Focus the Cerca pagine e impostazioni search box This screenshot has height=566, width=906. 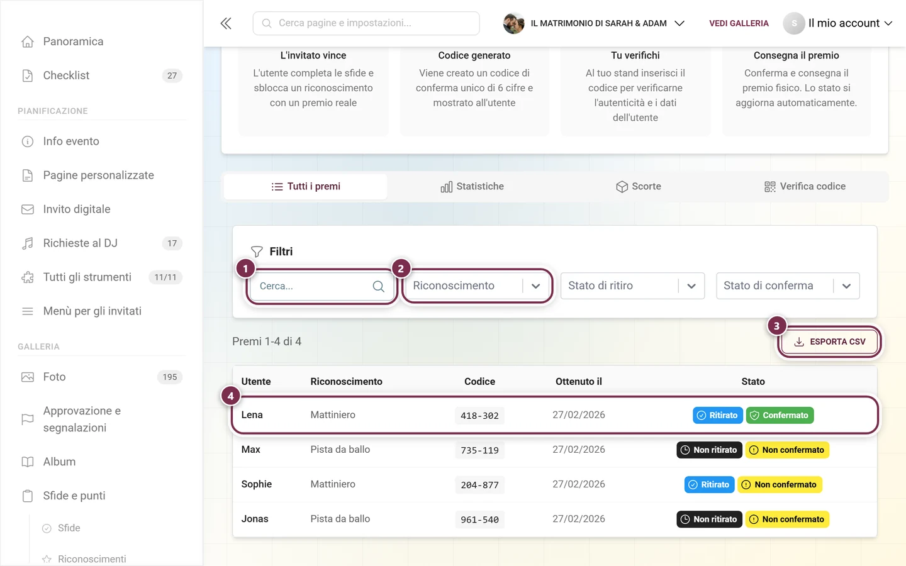click(366, 23)
